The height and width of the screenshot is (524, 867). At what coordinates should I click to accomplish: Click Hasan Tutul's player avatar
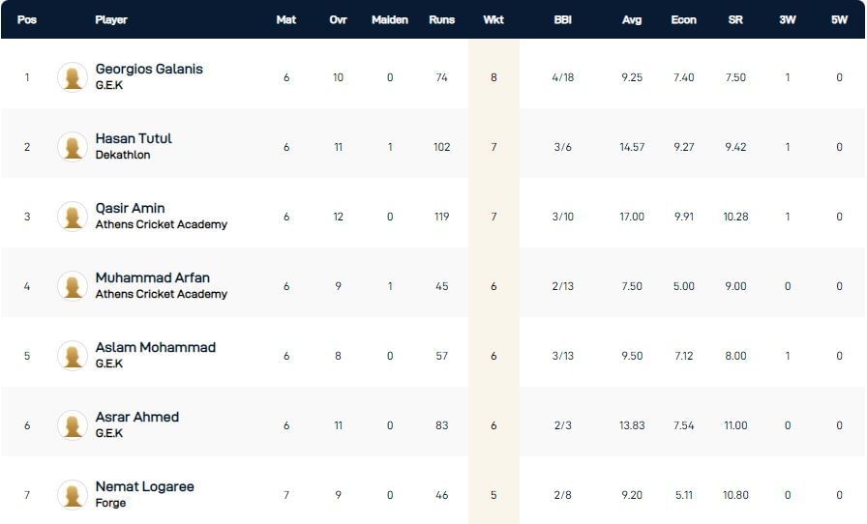click(73, 147)
